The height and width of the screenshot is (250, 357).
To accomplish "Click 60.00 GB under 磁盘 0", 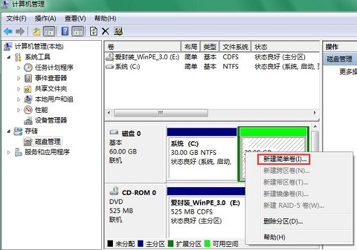I will pos(123,152).
